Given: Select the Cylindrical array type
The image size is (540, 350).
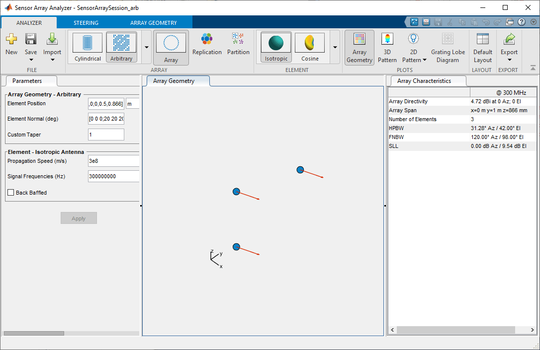Looking at the screenshot, I should coord(88,48).
